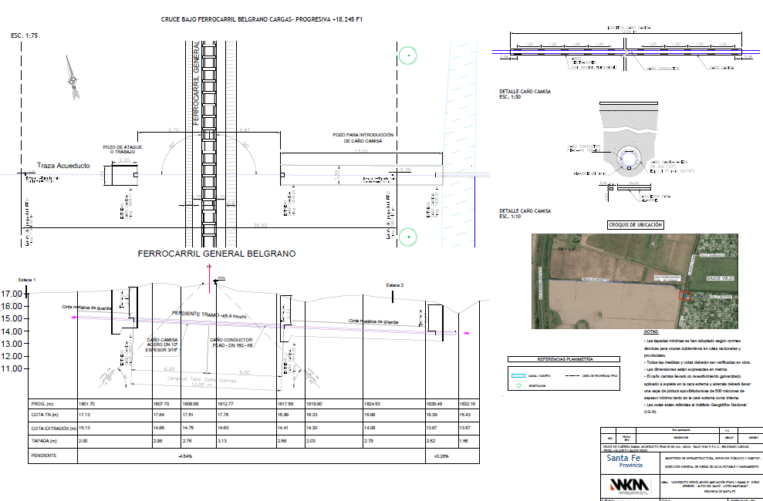Click the Estaca 1 label in the profile
Viewport: 763px width, 501px height.
pyautogui.click(x=27, y=280)
